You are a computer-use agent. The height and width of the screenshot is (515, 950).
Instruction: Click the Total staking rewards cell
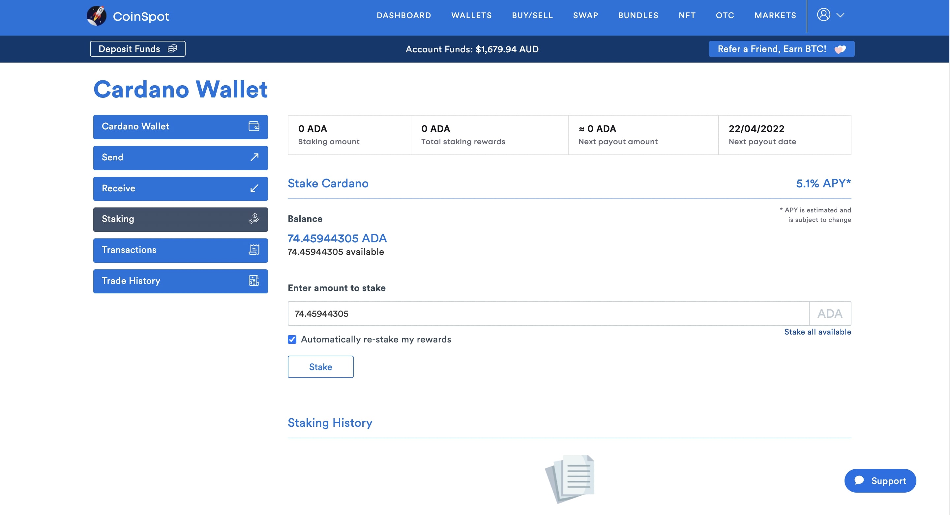pos(490,135)
